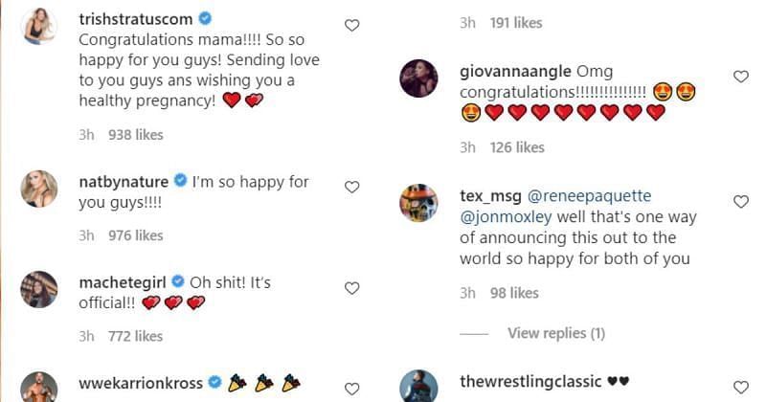Image resolution: width=766 pixels, height=402 pixels.
Task: Open trishstratuscom profile picture
Action: [39, 26]
